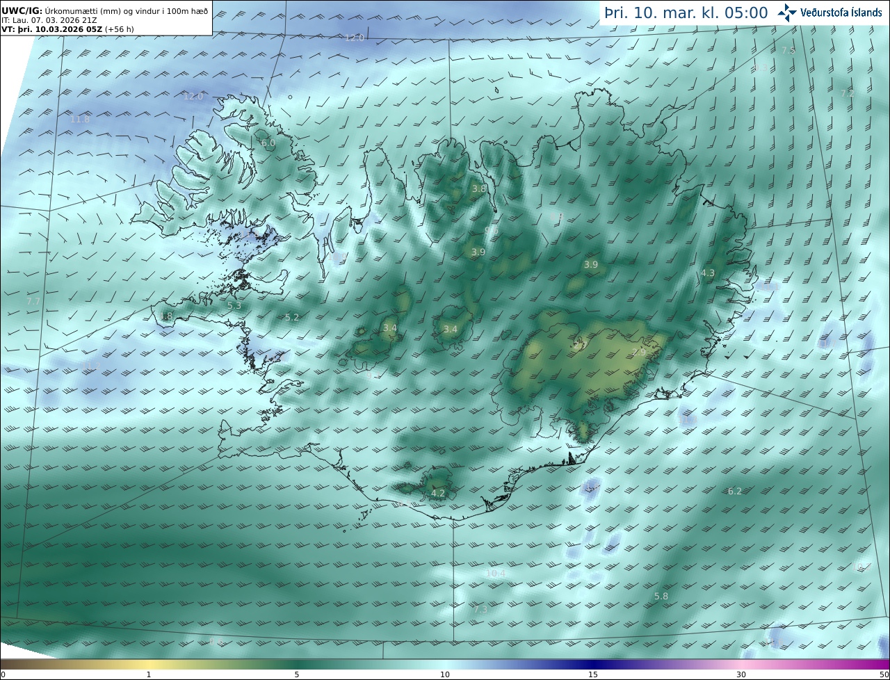The image size is (890, 680).
Task: Click the 6.2 value southeast of Iceland
Action: point(735,491)
